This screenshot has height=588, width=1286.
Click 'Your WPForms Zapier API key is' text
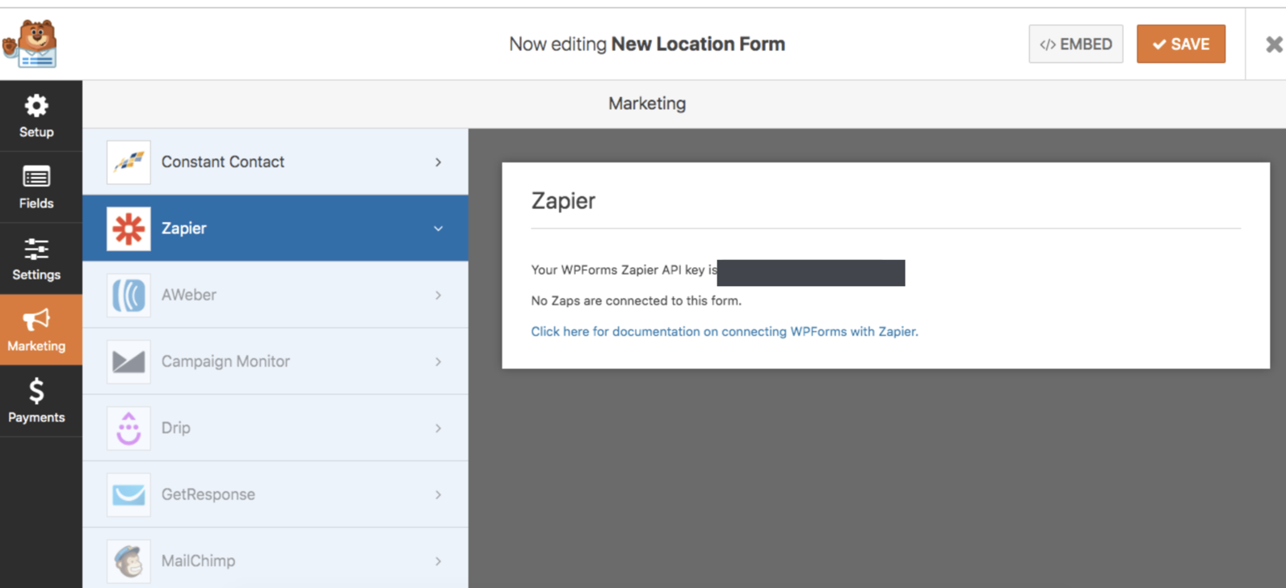624,270
